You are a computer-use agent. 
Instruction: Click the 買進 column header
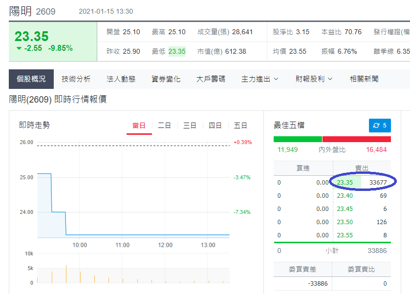coord(303,168)
